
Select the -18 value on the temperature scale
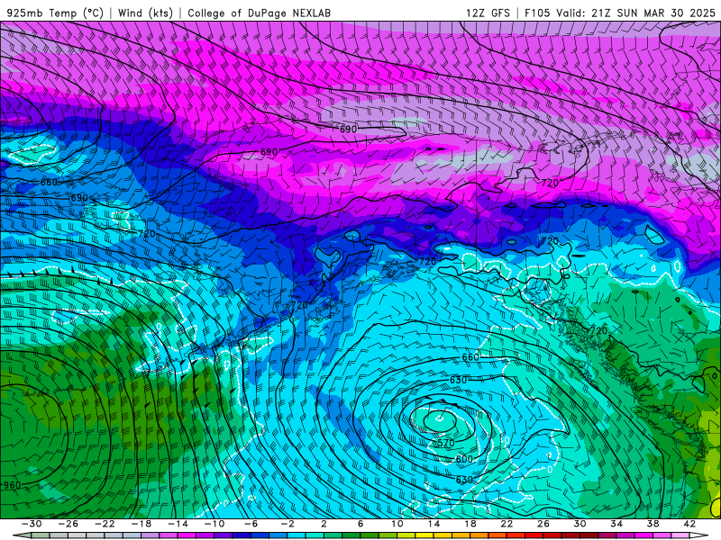[141, 524]
